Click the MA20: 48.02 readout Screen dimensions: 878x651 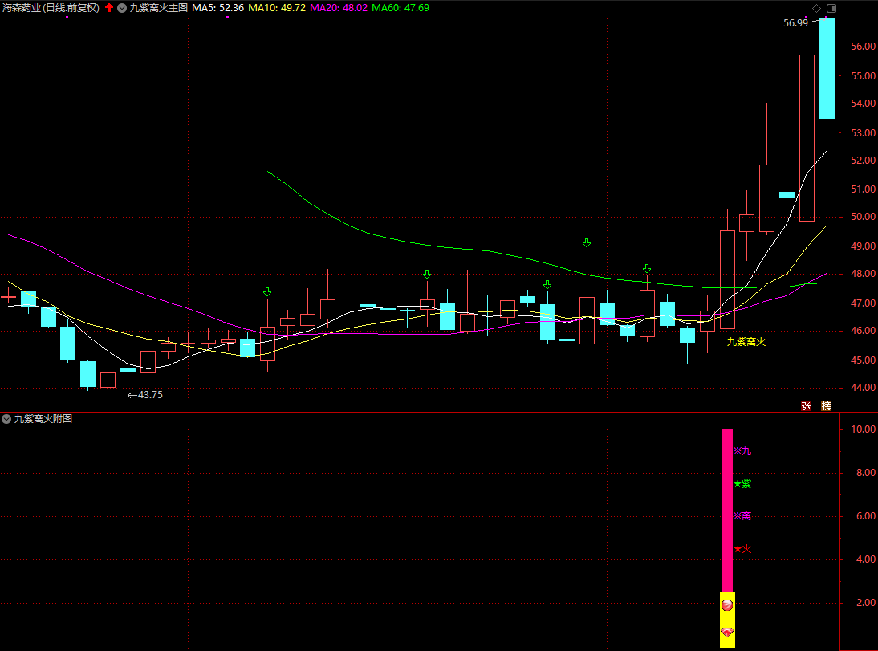click(339, 8)
